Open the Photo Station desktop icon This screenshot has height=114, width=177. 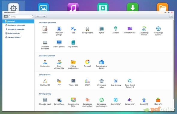click(x=43, y=8)
